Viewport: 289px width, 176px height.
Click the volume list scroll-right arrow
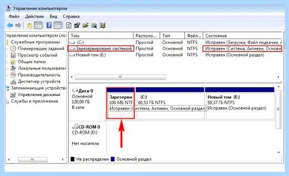coord(278,77)
